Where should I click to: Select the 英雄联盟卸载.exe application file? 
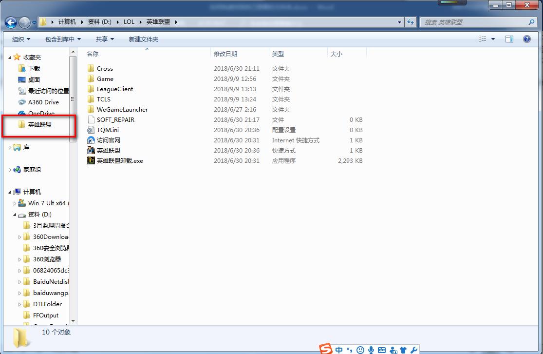click(119, 161)
